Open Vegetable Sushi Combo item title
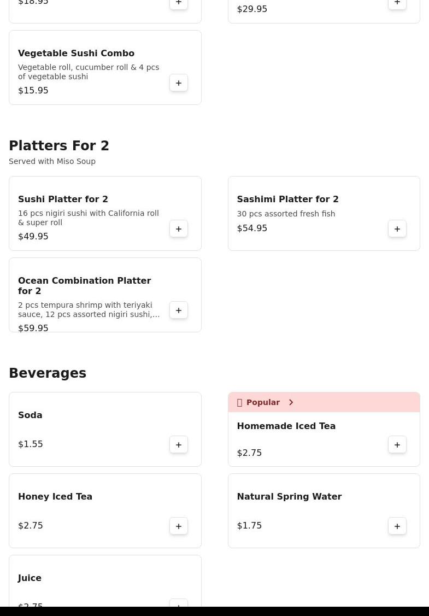 coord(76,54)
